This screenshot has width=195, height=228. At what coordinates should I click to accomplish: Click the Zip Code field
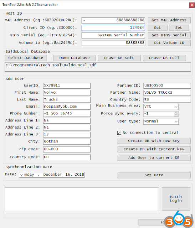tap(67, 149)
